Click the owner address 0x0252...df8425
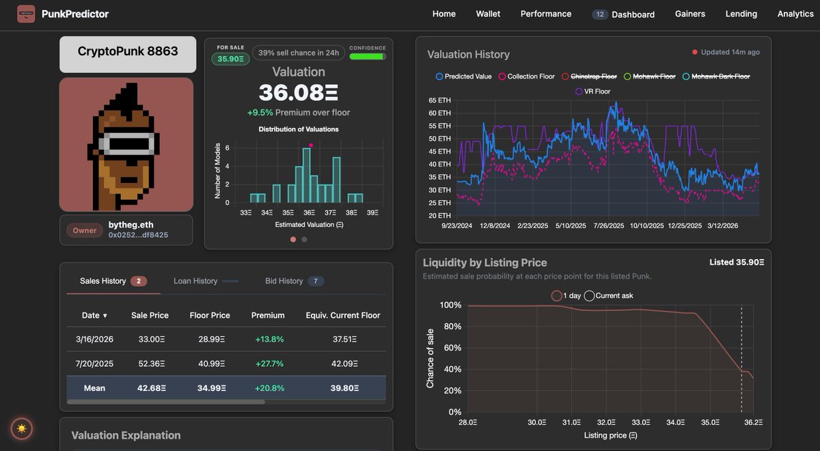The height and width of the screenshot is (451, 820). [139, 235]
